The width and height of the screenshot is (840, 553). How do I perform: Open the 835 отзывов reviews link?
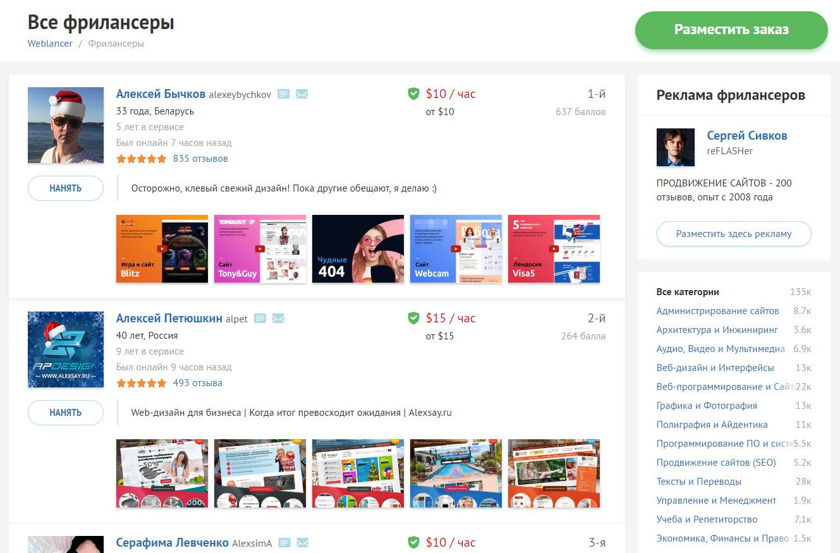200,159
